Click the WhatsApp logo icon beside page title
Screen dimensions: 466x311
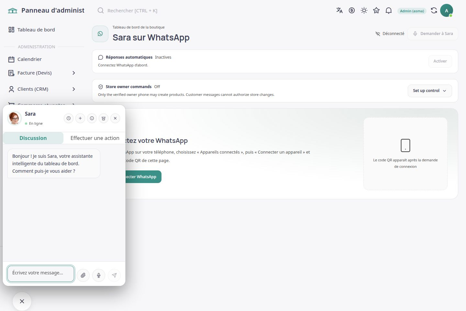click(x=100, y=34)
